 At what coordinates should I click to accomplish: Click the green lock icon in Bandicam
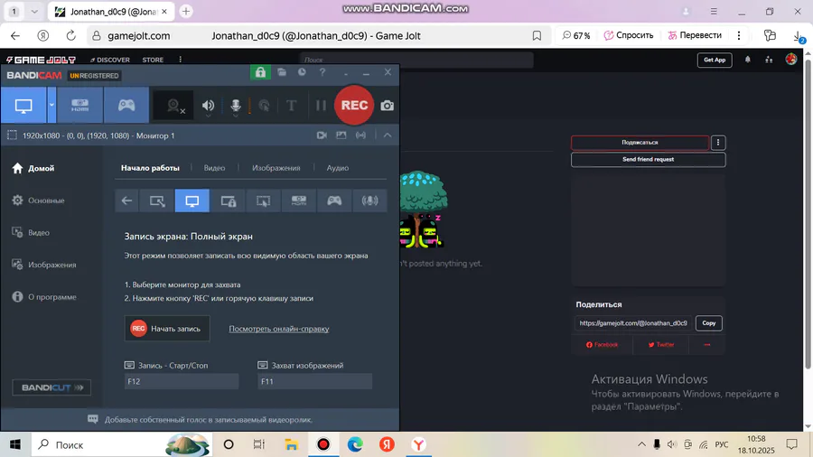260,72
